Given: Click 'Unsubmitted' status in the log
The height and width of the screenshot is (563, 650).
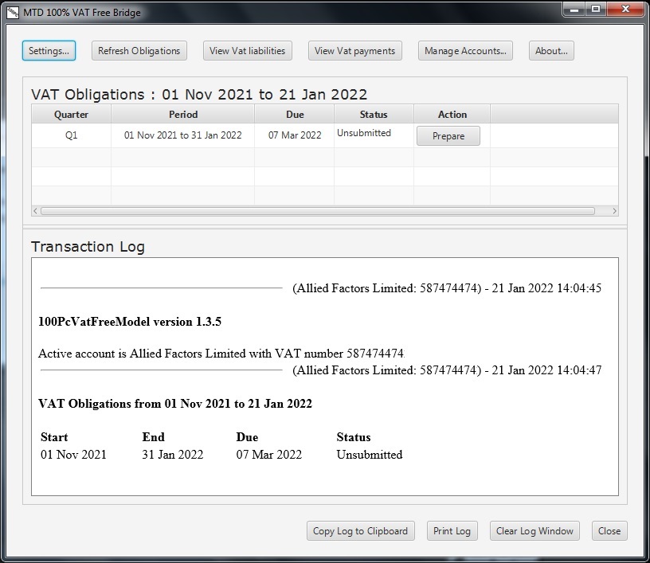Looking at the screenshot, I should tap(370, 455).
